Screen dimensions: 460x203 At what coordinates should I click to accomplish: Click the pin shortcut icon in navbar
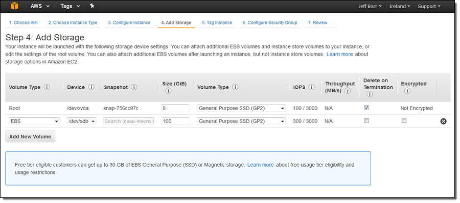tap(92, 6)
